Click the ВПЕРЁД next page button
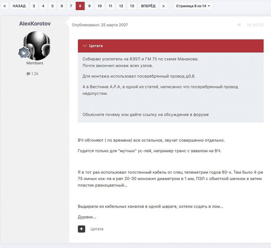 [148, 6]
